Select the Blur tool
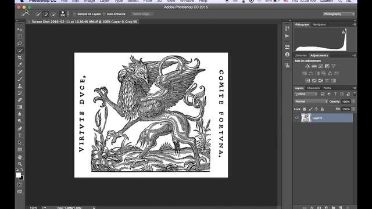This screenshot has height=209, width=372. click(x=20, y=114)
